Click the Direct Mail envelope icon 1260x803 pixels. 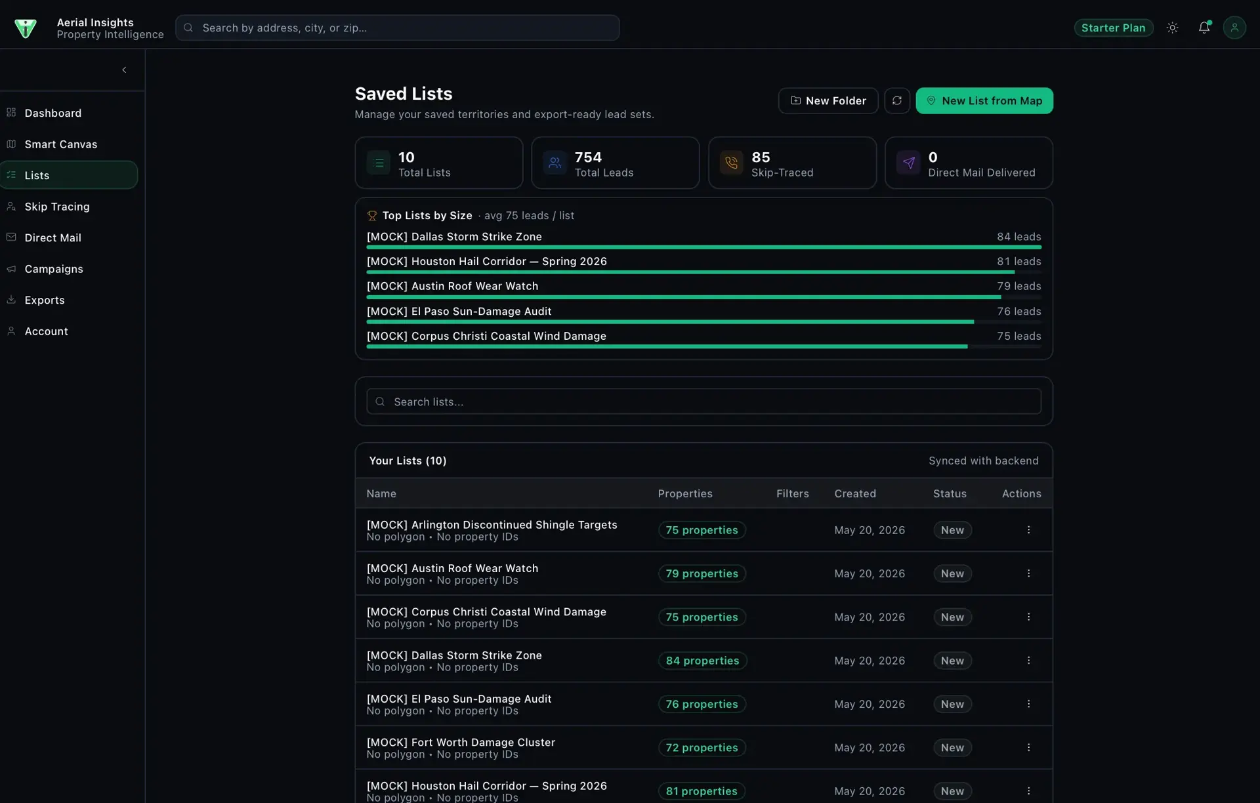point(11,237)
